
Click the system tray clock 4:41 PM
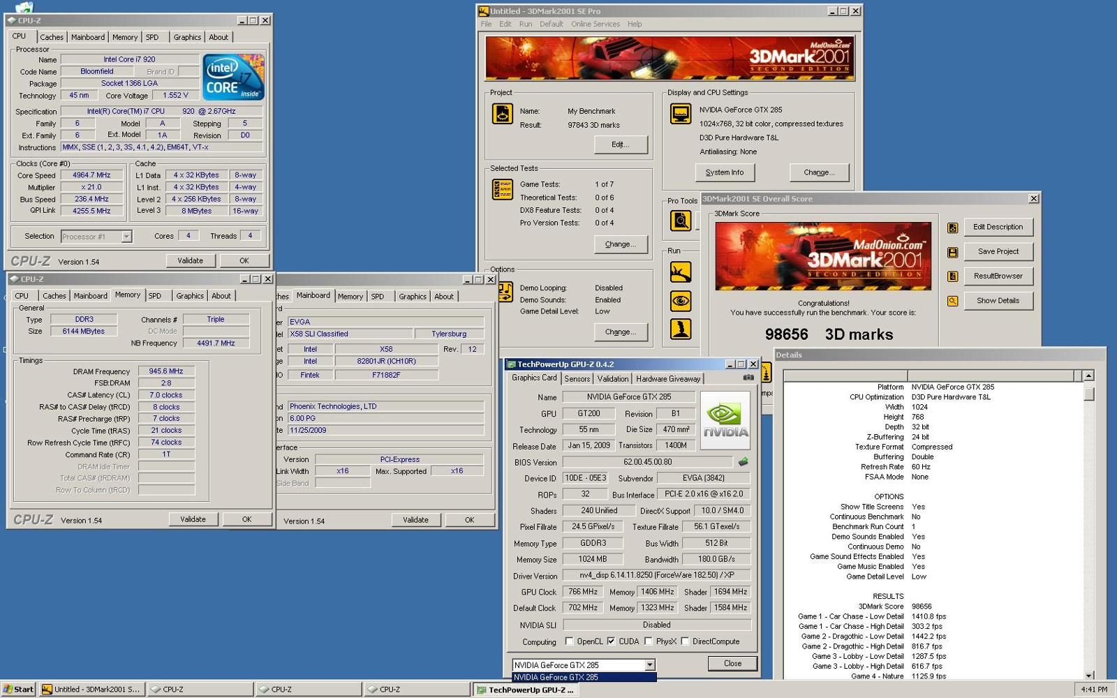click(x=1094, y=690)
